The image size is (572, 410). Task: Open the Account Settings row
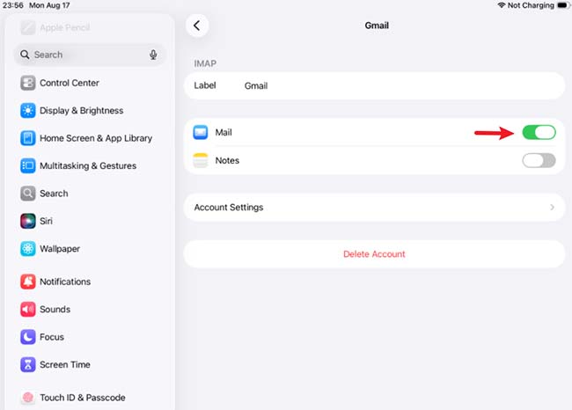point(374,207)
